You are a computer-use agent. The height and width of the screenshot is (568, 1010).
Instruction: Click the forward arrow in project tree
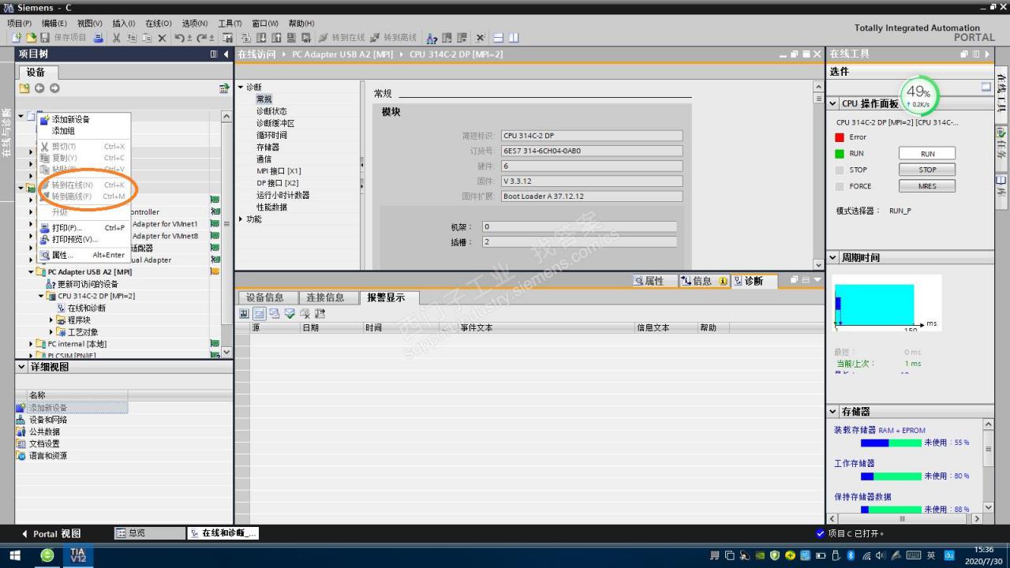(x=54, y=88)
